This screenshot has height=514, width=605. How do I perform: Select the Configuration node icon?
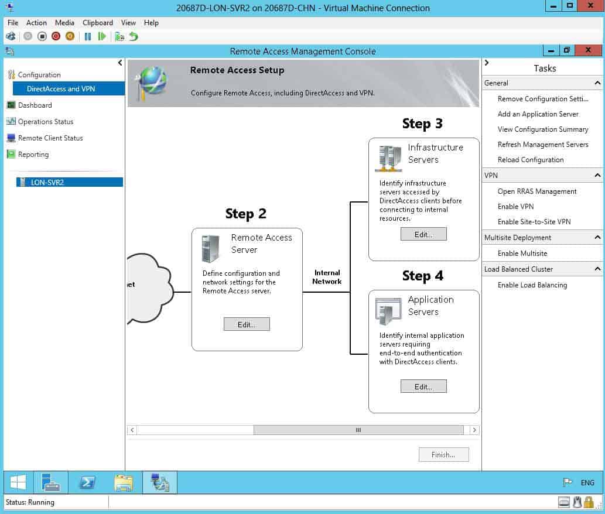coord(11,74)
